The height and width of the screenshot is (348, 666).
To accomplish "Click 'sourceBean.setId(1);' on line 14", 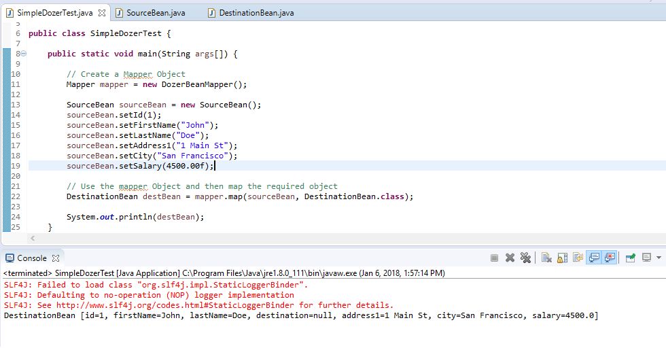I will (114, 115).
